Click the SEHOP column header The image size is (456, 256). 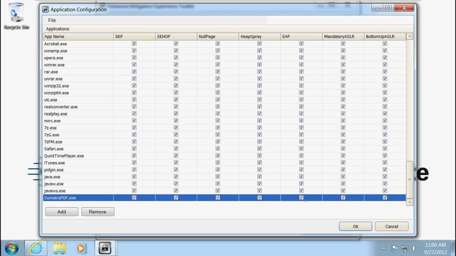[176, 37]
